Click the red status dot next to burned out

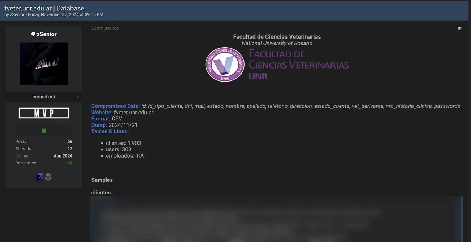click(x=78, y=97)
